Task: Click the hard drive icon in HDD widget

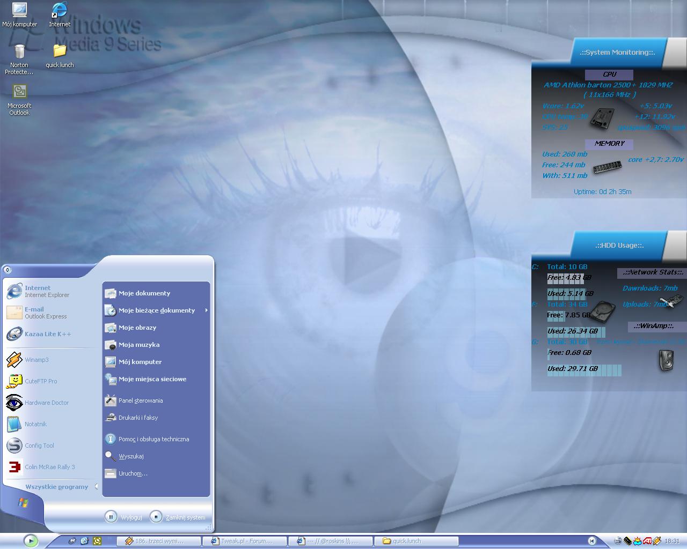Action: click(x=603, y=311)
